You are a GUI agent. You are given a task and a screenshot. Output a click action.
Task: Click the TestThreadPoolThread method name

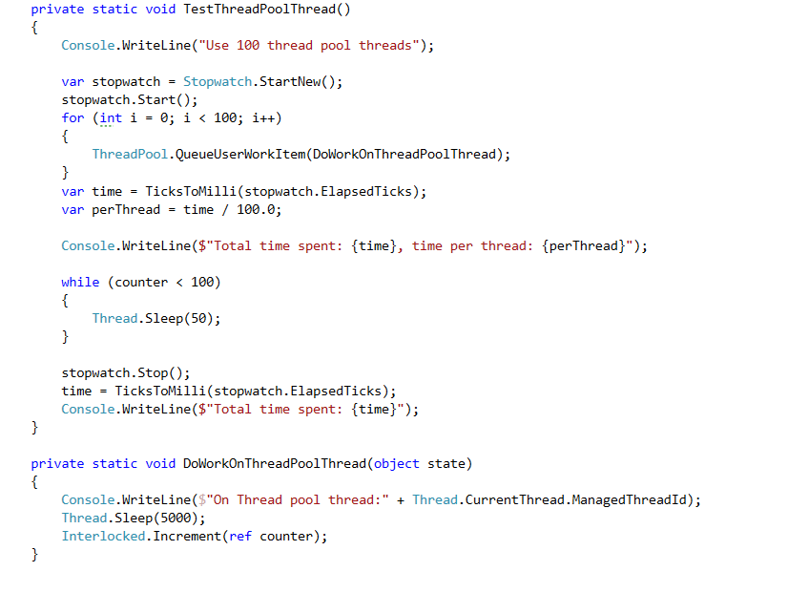click(x=259, y=10)
